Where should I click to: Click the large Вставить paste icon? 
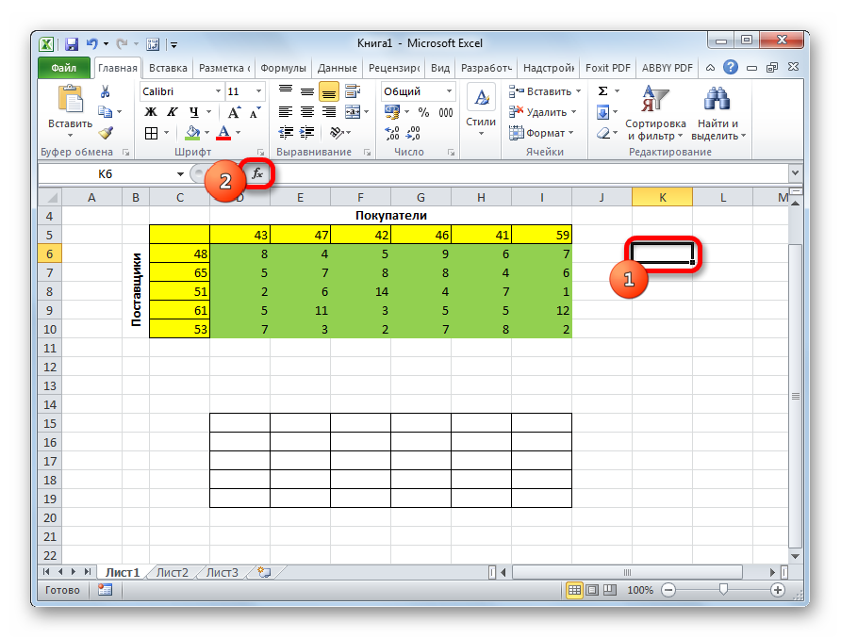coord(71,99)
